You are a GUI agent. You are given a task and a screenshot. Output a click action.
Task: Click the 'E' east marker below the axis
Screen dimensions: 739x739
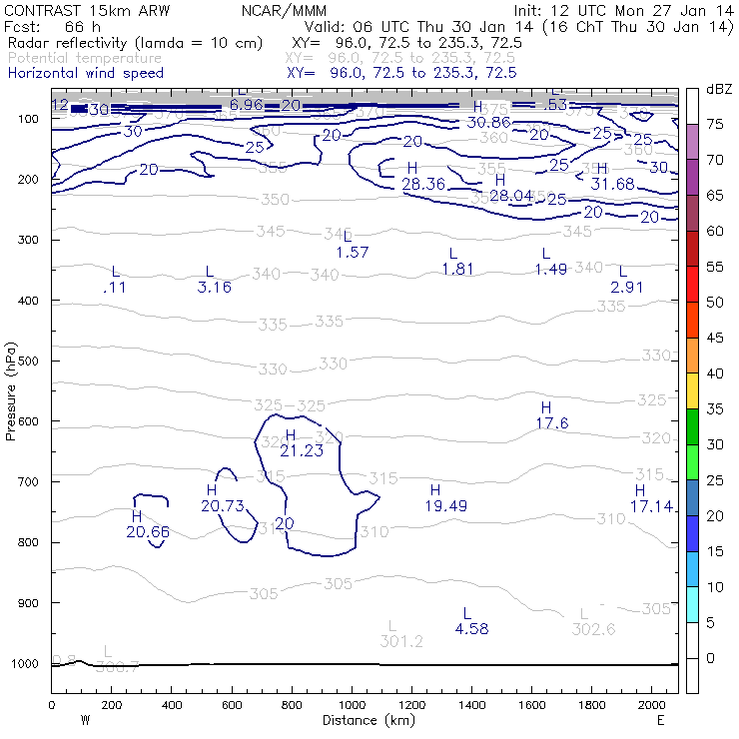tap(661, 720)
